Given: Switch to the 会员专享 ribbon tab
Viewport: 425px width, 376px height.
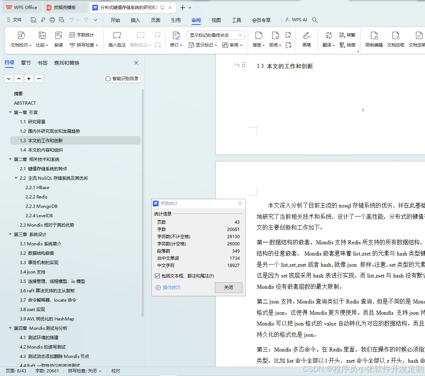Looking at the screenshot, I should [x=261, y=20].
